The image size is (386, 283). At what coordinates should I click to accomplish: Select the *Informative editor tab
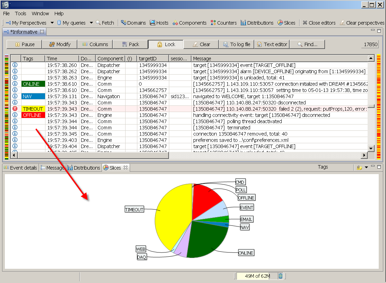[24, 32]
